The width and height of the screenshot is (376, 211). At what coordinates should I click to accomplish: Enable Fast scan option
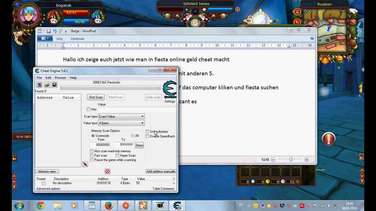[x=92, y=156]
